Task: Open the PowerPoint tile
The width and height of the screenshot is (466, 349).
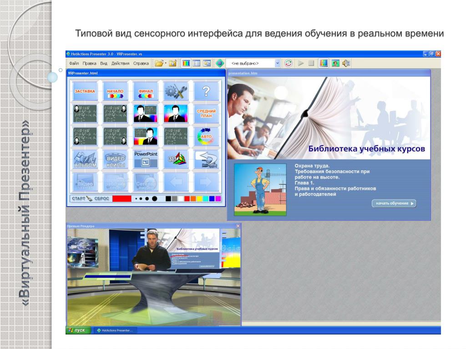Action: pyautogui.click(x=146, y=159)
